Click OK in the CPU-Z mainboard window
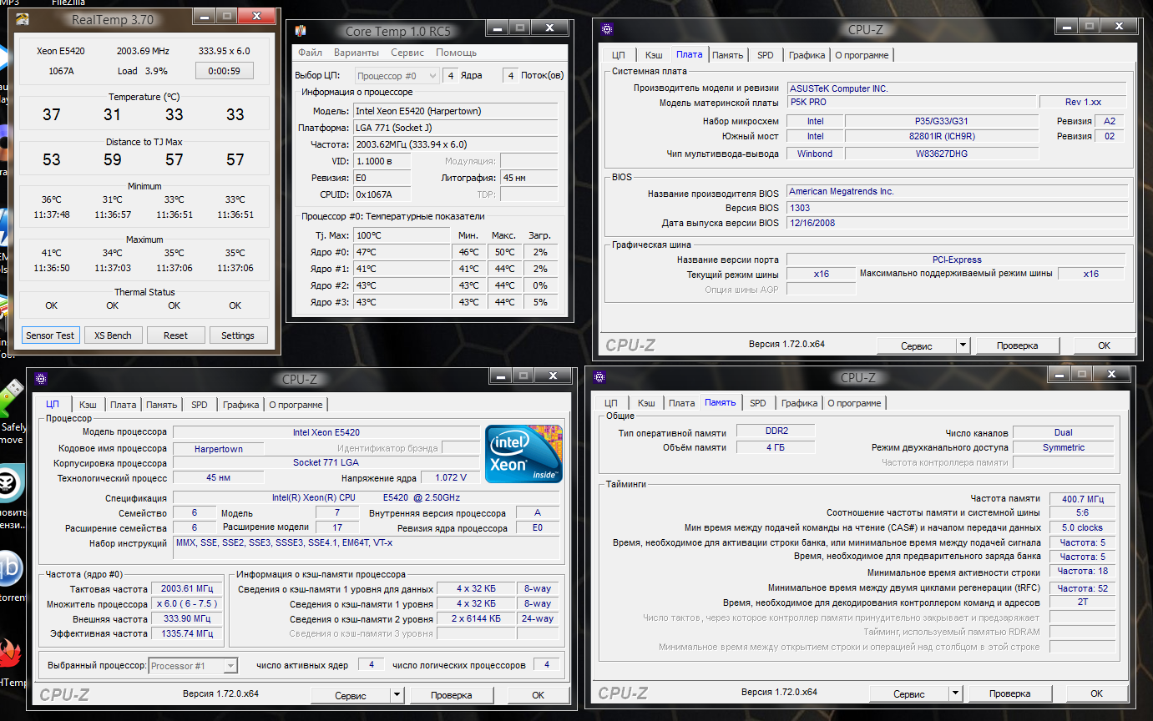This screenshot has width=1153, height=721. point(1105,345)
